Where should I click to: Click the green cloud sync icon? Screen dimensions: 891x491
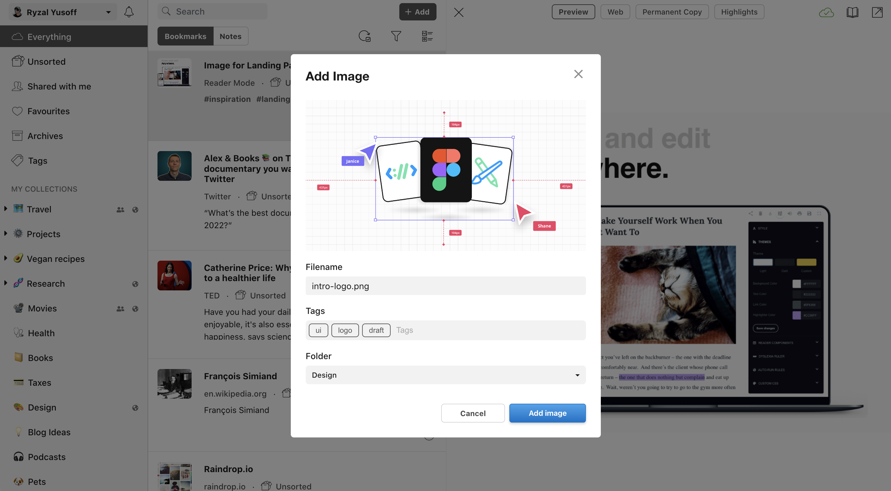point(826,12)
